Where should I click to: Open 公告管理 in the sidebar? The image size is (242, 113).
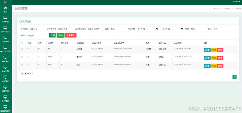tap(5, 99)
